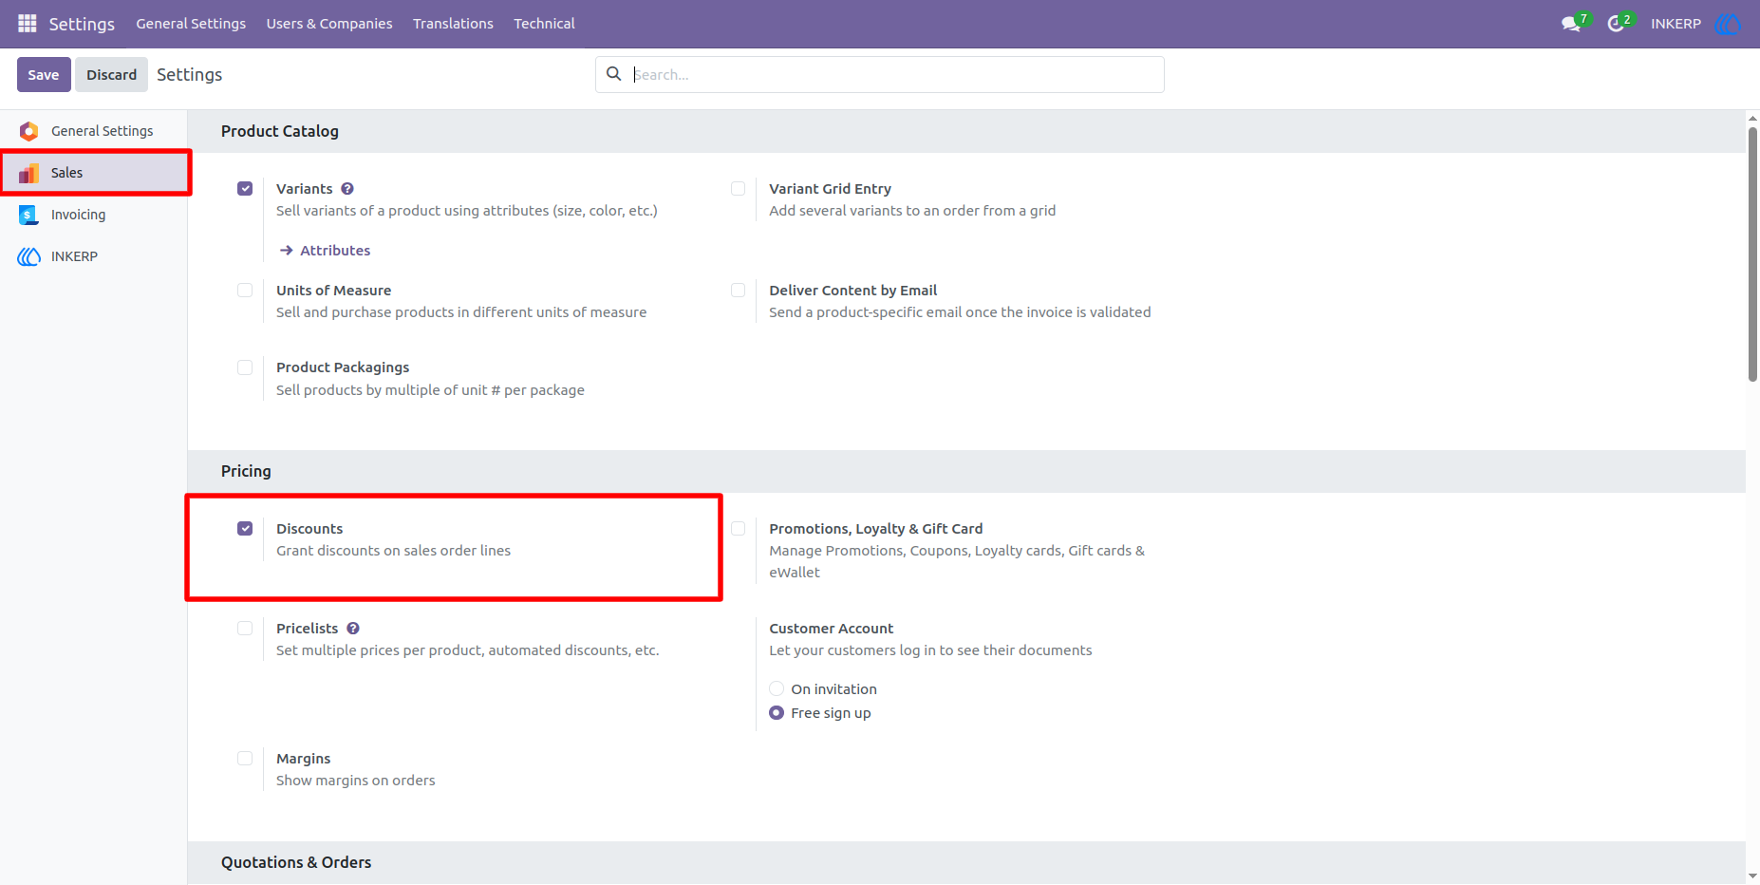Viewport: 1760px width, 885px height.
Task: Open the Users & Companies dropdown menu
Action: (x=329, y=24)
